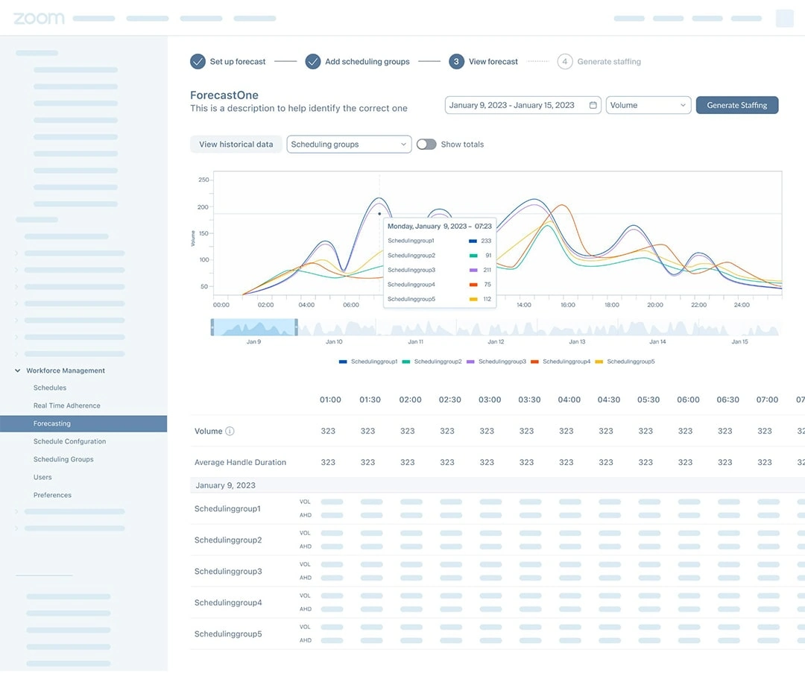805x673 pixels.
Task: Open the Volume metric dropdown
Action: coord(648,105)
